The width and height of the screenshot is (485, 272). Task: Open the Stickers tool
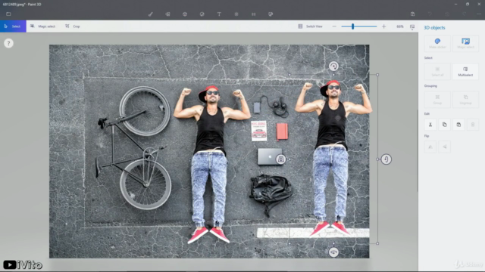point(202,14)
